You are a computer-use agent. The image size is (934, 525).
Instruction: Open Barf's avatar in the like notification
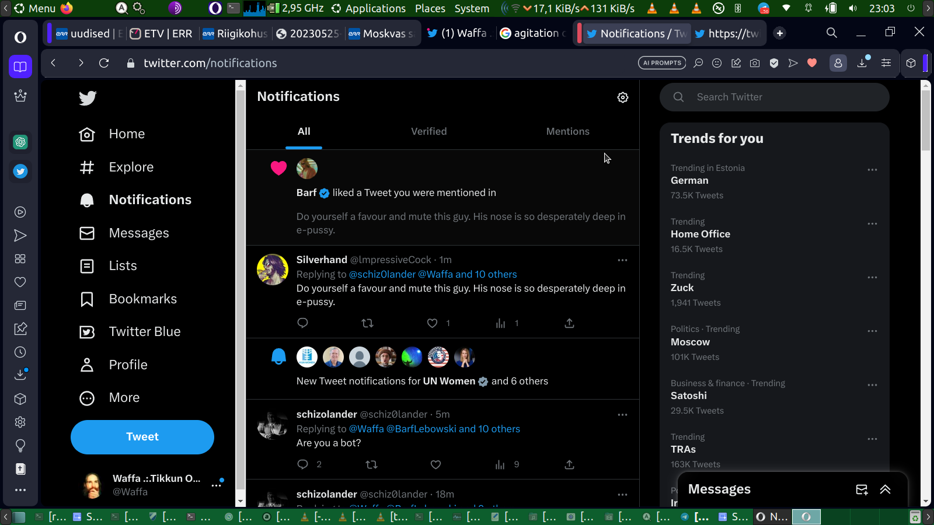[307, 169]
